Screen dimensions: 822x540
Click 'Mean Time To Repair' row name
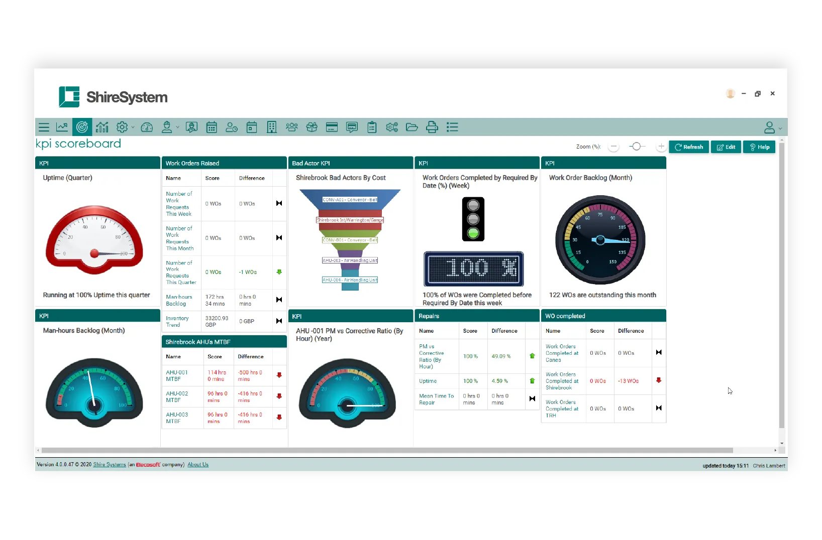pyautogui.click(x=436, y=399)
